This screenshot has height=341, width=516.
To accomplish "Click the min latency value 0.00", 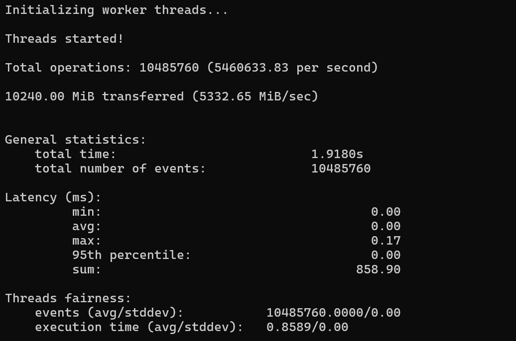I will 386,212.
